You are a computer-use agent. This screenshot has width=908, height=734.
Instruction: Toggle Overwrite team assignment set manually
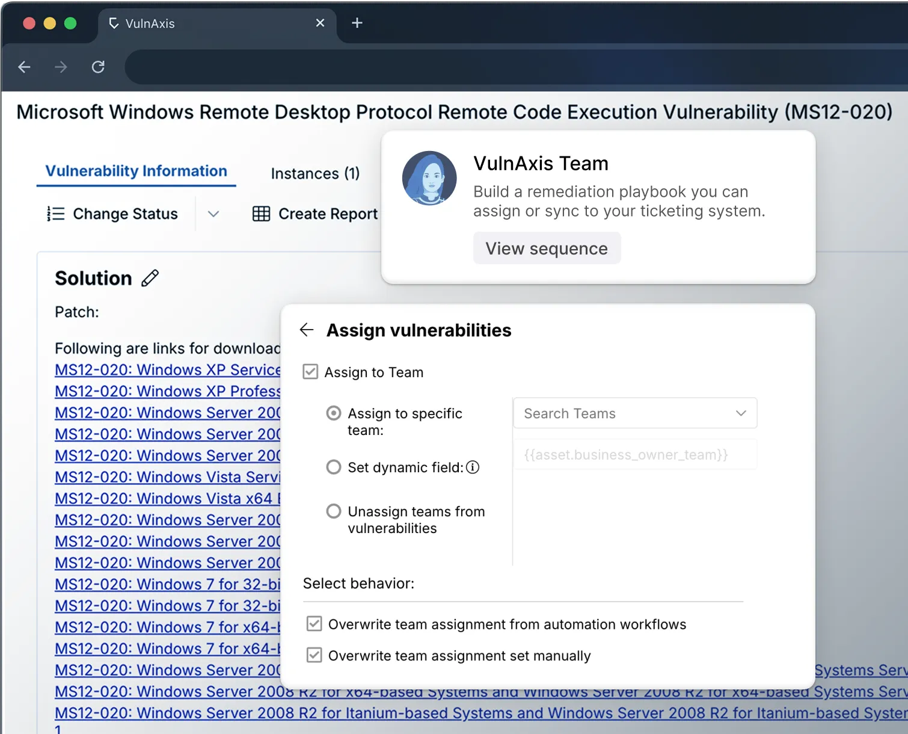point(314,655)
